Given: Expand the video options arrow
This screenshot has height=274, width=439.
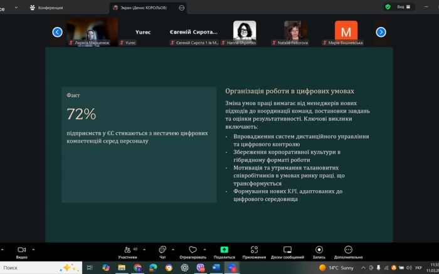Looking at the screenshot, I should (x=33, y=249).
